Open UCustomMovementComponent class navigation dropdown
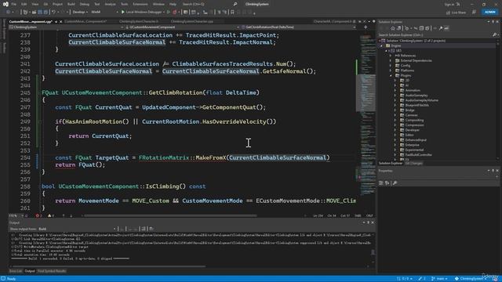502x282 pixels. (183, 27)
